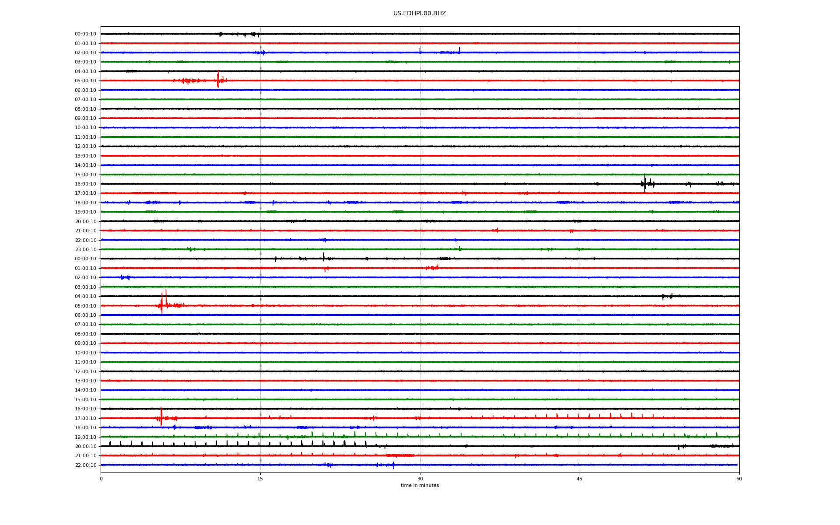Click the blue spike on upper 02:00:10 trace
840x525 pixels.
459,50
